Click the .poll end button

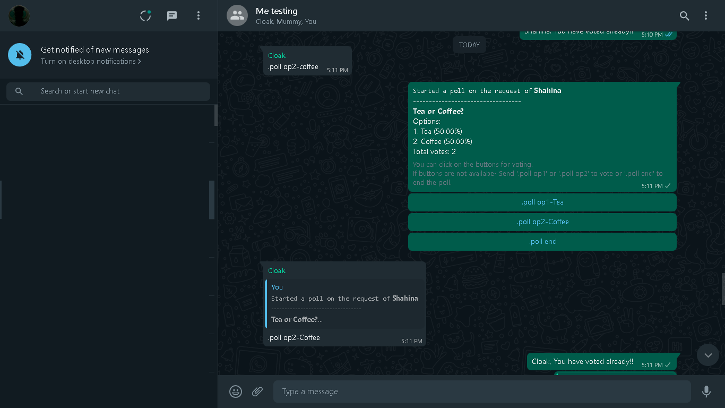(x=542, y=242)
